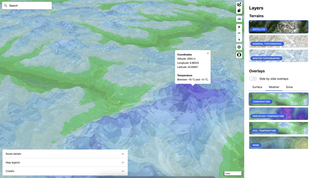Viewport: 313px width, 178px height.
Task: Click the temperature range text in popup
Action: [x=193, y=80]
